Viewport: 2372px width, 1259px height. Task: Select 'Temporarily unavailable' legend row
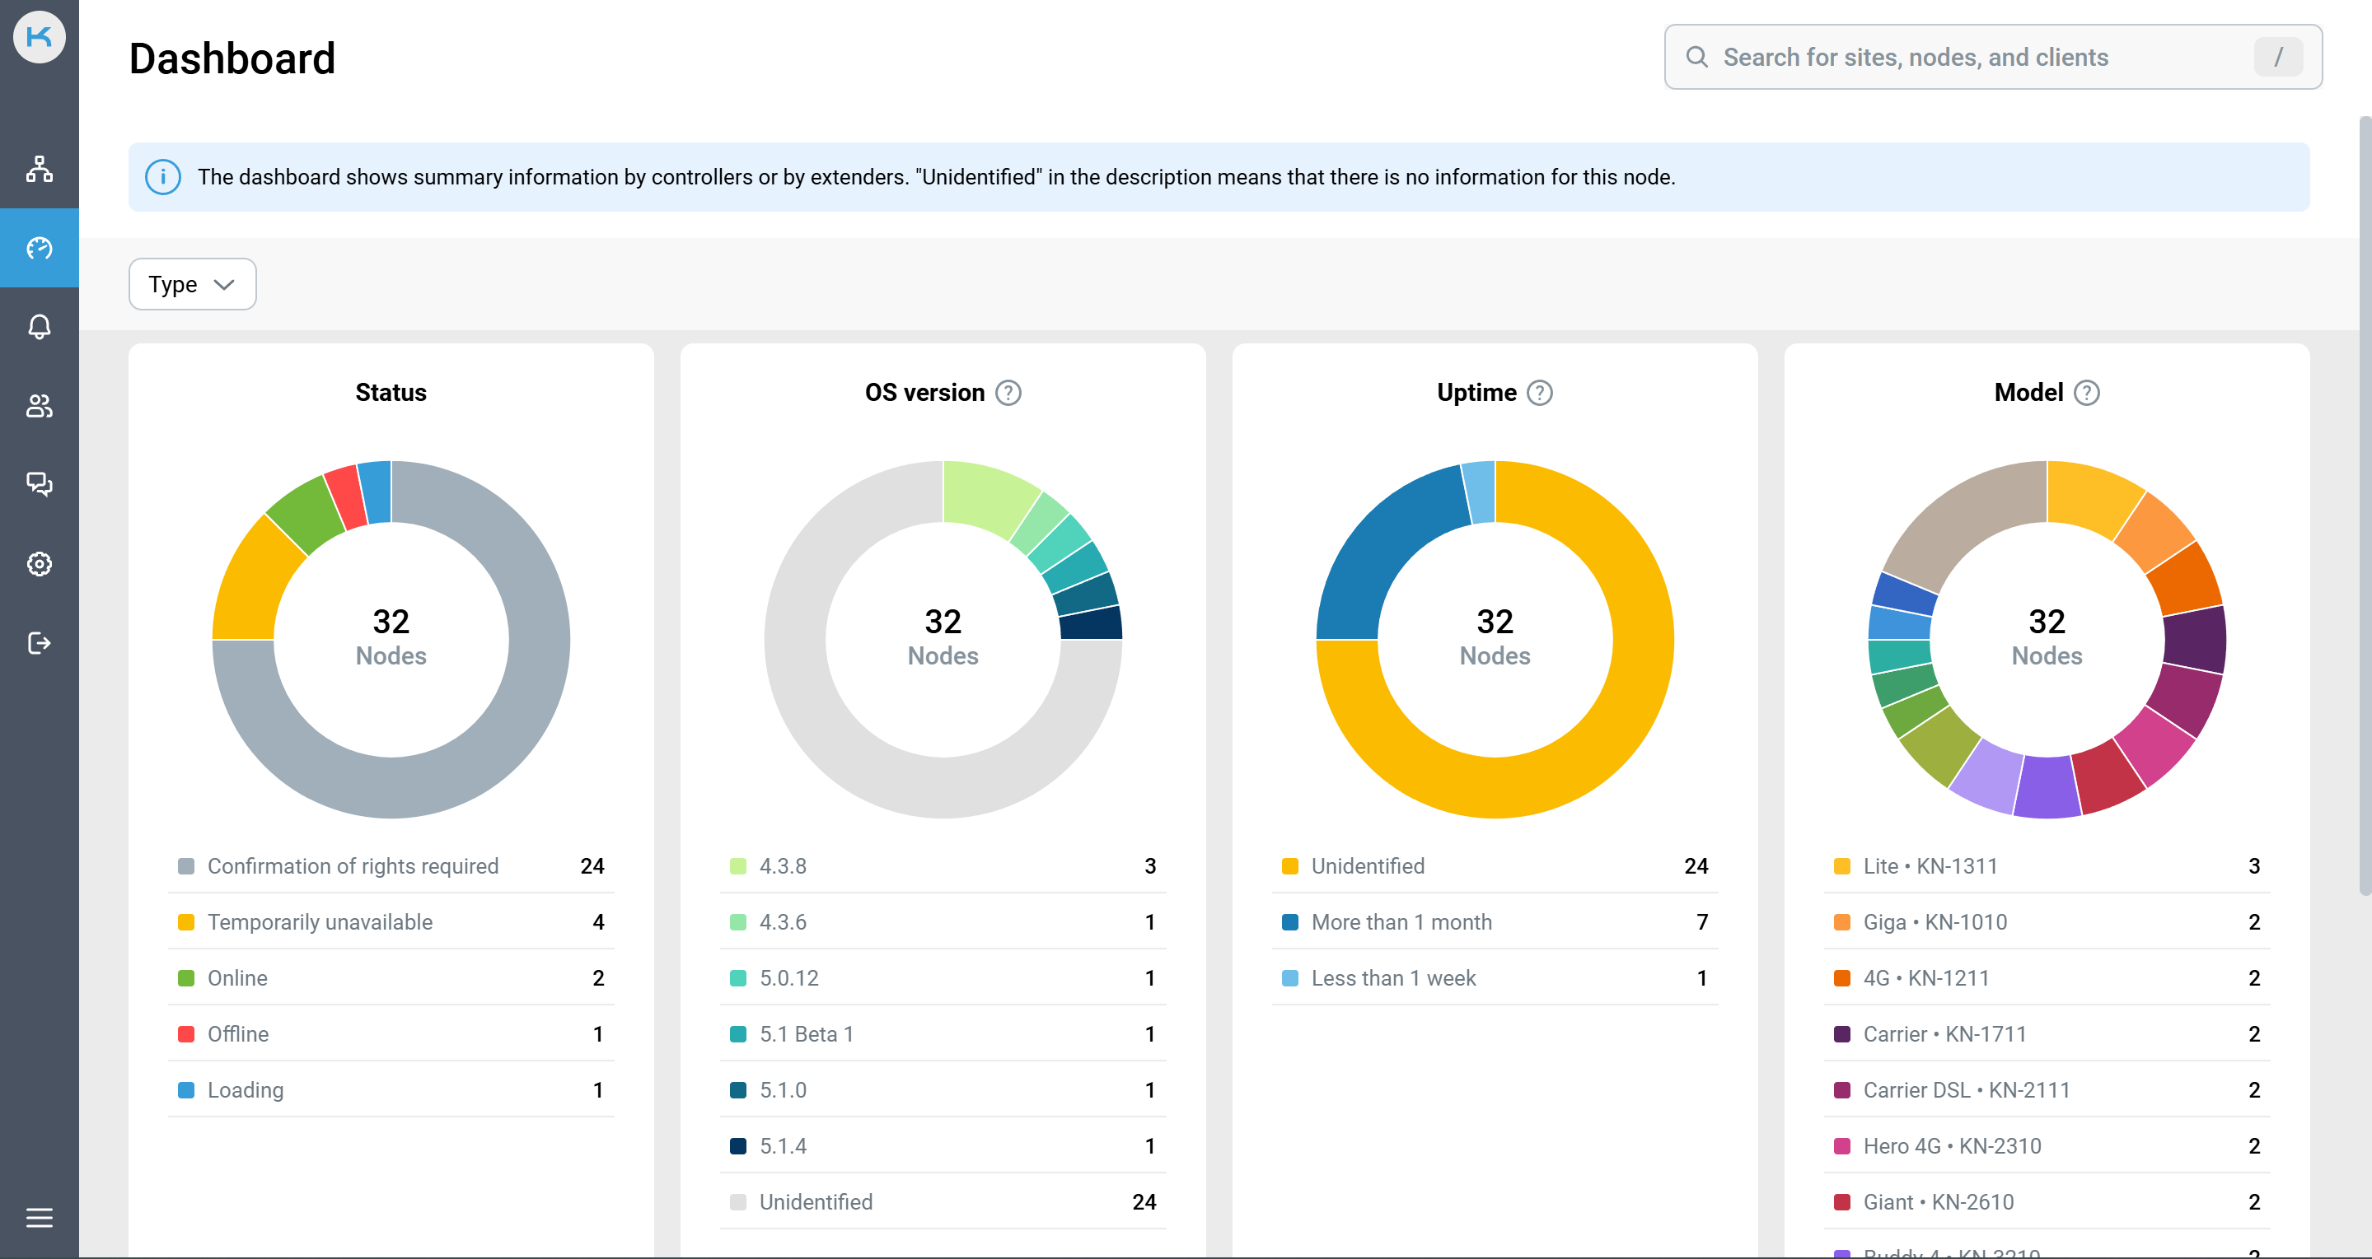(391, 922)
